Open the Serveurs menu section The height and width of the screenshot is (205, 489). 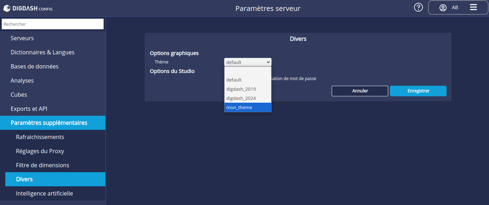(x=22, y=38)
